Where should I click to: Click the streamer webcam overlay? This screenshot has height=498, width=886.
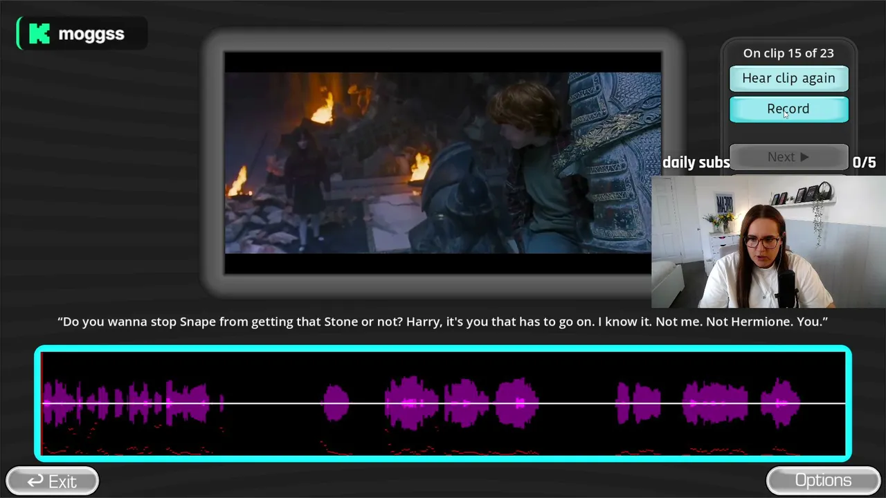[x=768, y=242]
